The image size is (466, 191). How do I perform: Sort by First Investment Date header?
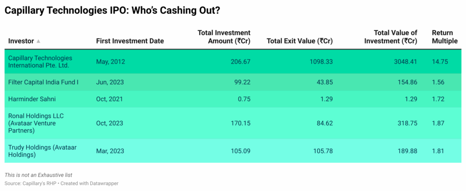(x=130, y=41)
